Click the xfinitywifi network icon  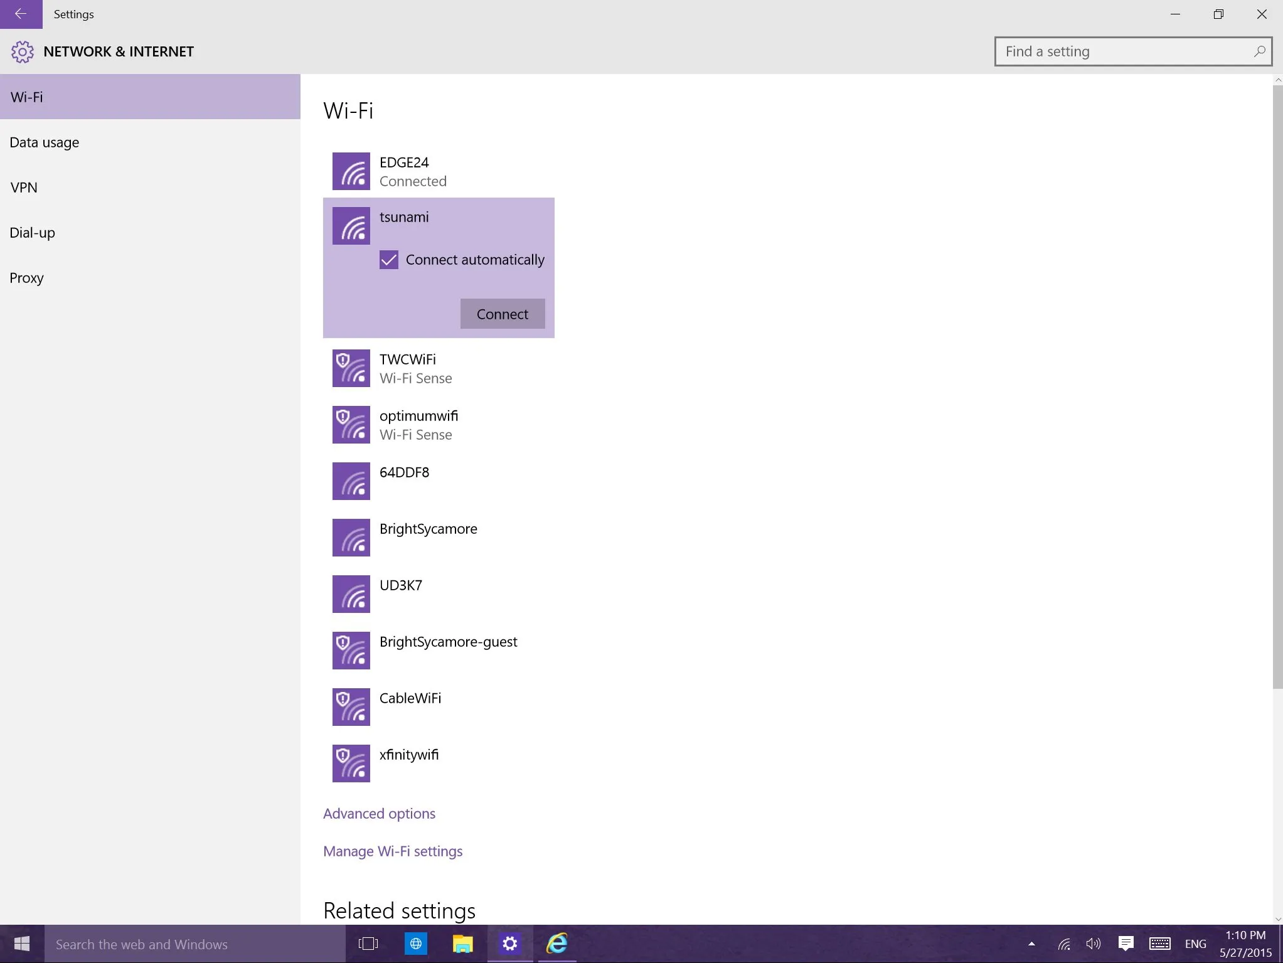click(x=352, y=763)
